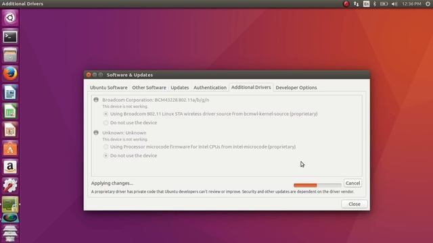Open the stacked workspace icon at dock bottom

(x=10, y=234)
